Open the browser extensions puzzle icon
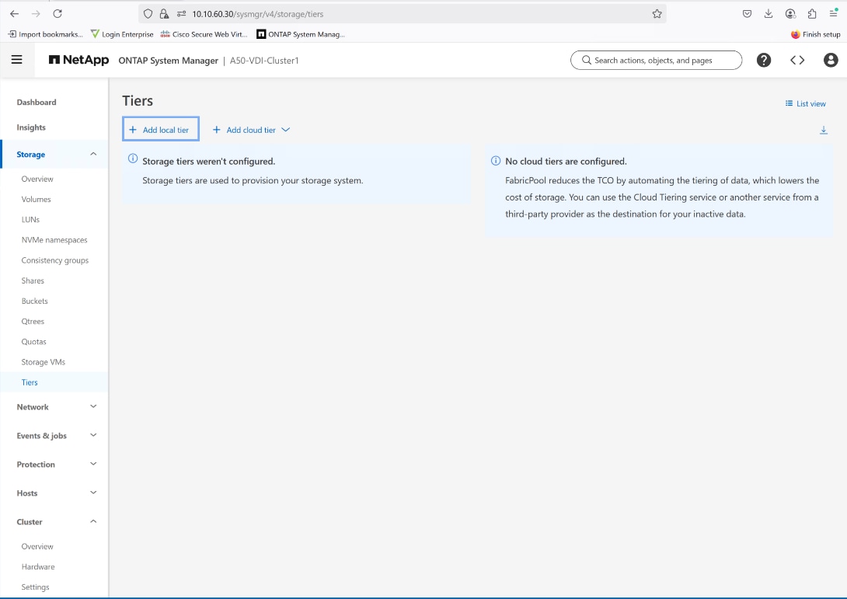Screen dimensions: 847x599 (x=812, y=14)
